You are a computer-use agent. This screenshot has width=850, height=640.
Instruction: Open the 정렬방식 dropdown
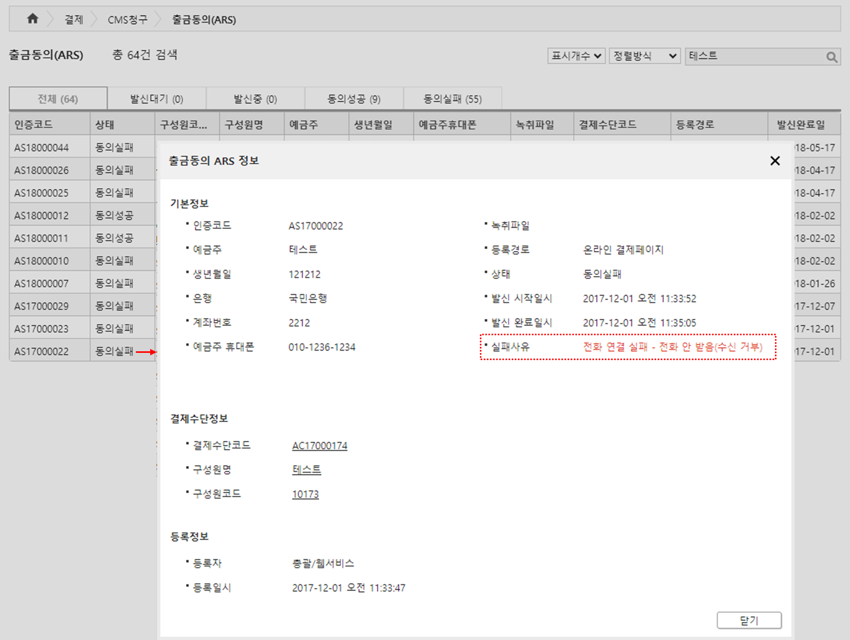[644, 56]
